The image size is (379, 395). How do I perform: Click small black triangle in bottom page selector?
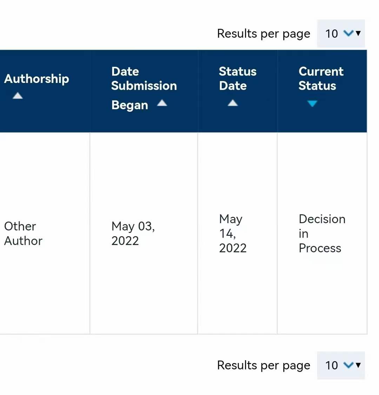(x=358, y=365)
